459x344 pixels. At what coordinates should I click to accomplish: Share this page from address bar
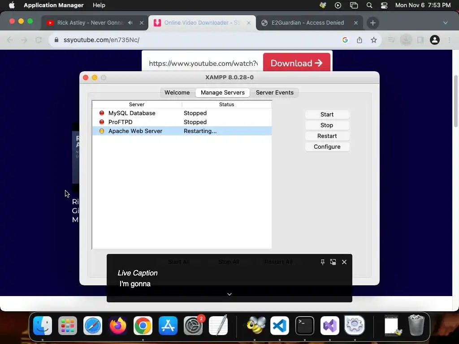pyautogui.click(x=359, y=40)
